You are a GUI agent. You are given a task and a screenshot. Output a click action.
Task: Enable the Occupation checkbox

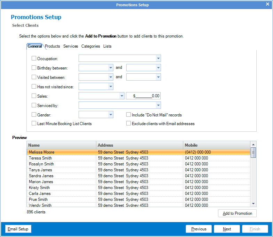pyautogui.click(x=34, y=59)
